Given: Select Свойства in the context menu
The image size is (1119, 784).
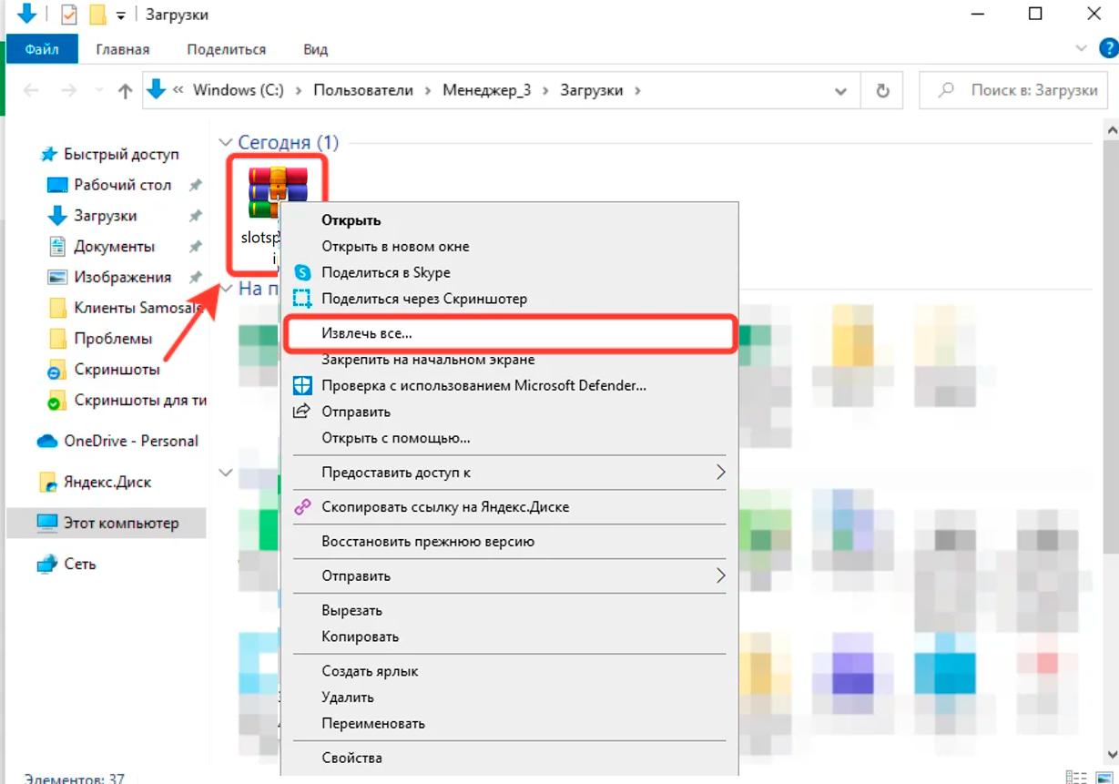Looking at the screenshot, I should coord(351,758).
